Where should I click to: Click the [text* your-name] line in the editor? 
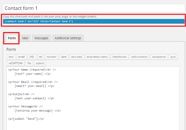[33, 74]
